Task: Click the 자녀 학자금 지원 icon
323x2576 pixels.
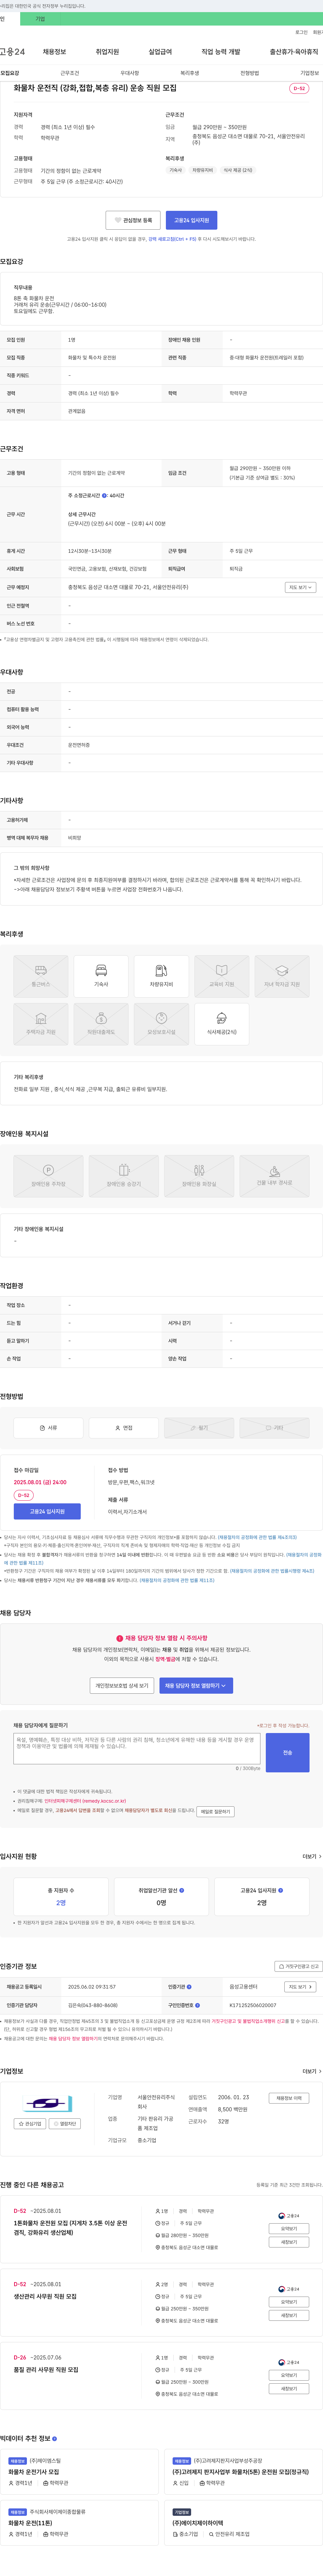Action: (x=282, y=976)
